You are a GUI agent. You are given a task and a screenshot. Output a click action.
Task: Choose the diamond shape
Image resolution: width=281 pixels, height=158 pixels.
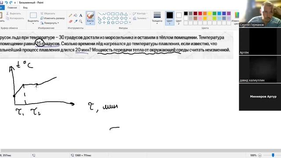(x=104, y=18)
